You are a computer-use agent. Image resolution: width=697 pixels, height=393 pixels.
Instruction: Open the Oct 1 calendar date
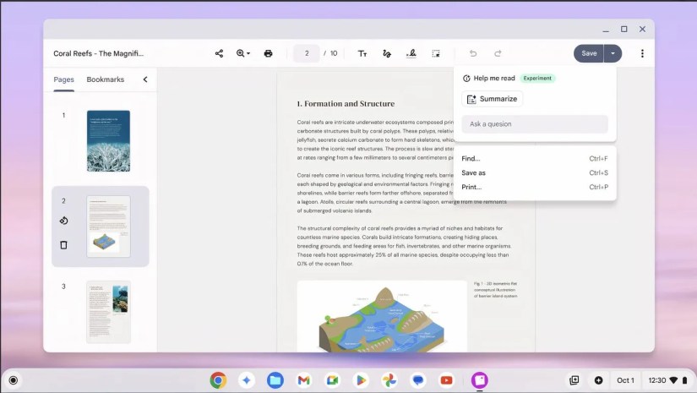point(625,380)
